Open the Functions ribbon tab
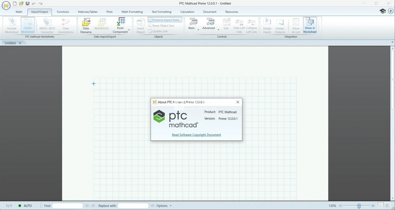The width and height of the screenshot is (395, 210). (x=63, y=12)
